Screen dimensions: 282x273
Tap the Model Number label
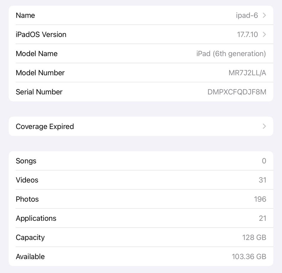coord(40,73)
